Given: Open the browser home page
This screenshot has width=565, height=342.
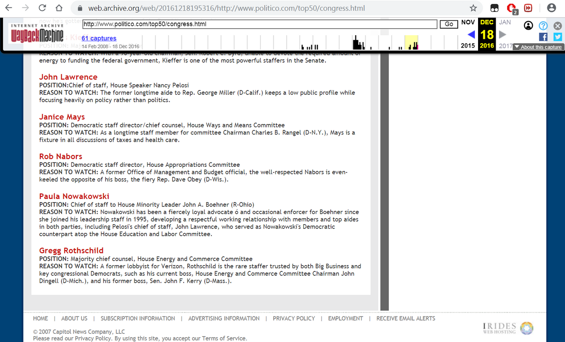Looking at the screenshot, I should tap(59, 8).
